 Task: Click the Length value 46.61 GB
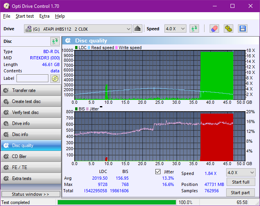click(51, 64)
